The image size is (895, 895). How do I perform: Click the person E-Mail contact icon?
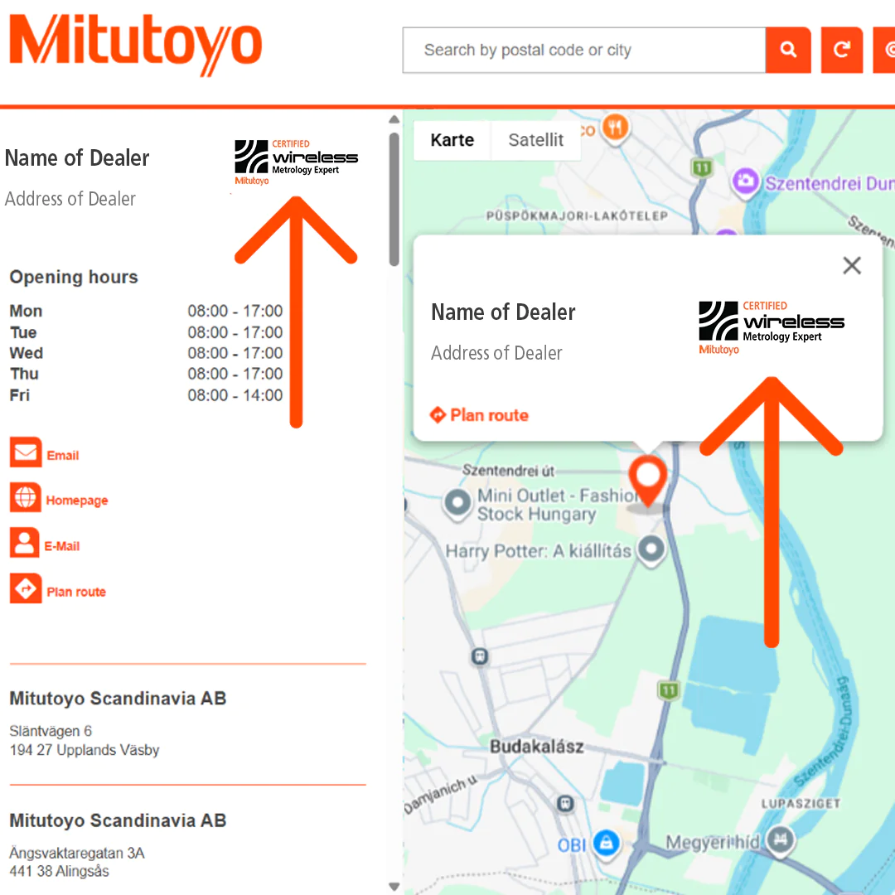pos(26,544)
